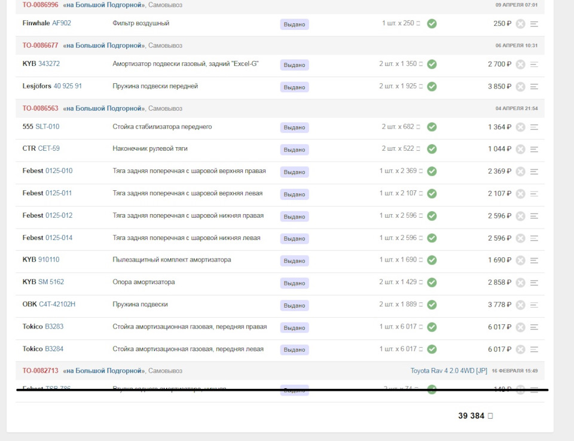The width and height of the screenshot is (574, 441).
Task: Open menu lines icon for Finwhale AF902
Action: tap(534, 24)
